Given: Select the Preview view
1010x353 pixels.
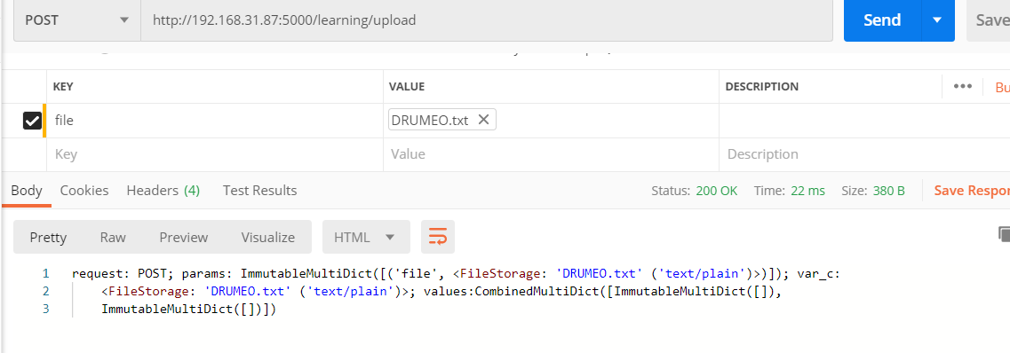Looking at the screenshot, I should [x=184, y=238].
